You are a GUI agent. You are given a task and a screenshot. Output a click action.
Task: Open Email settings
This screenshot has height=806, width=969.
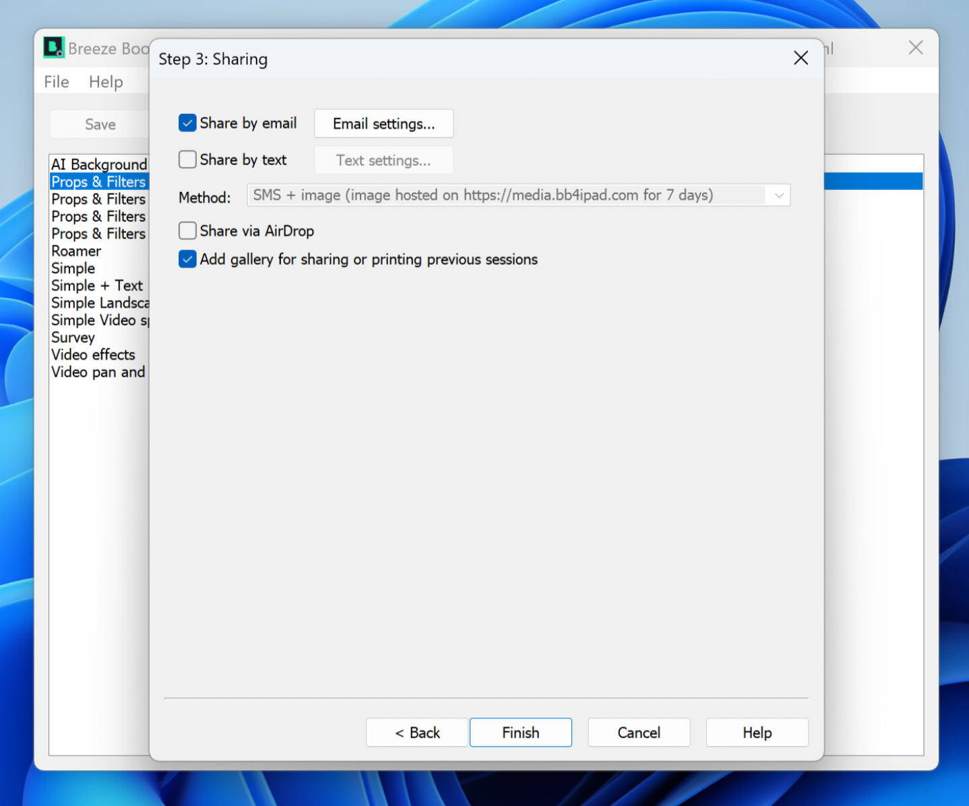point(383,124)
